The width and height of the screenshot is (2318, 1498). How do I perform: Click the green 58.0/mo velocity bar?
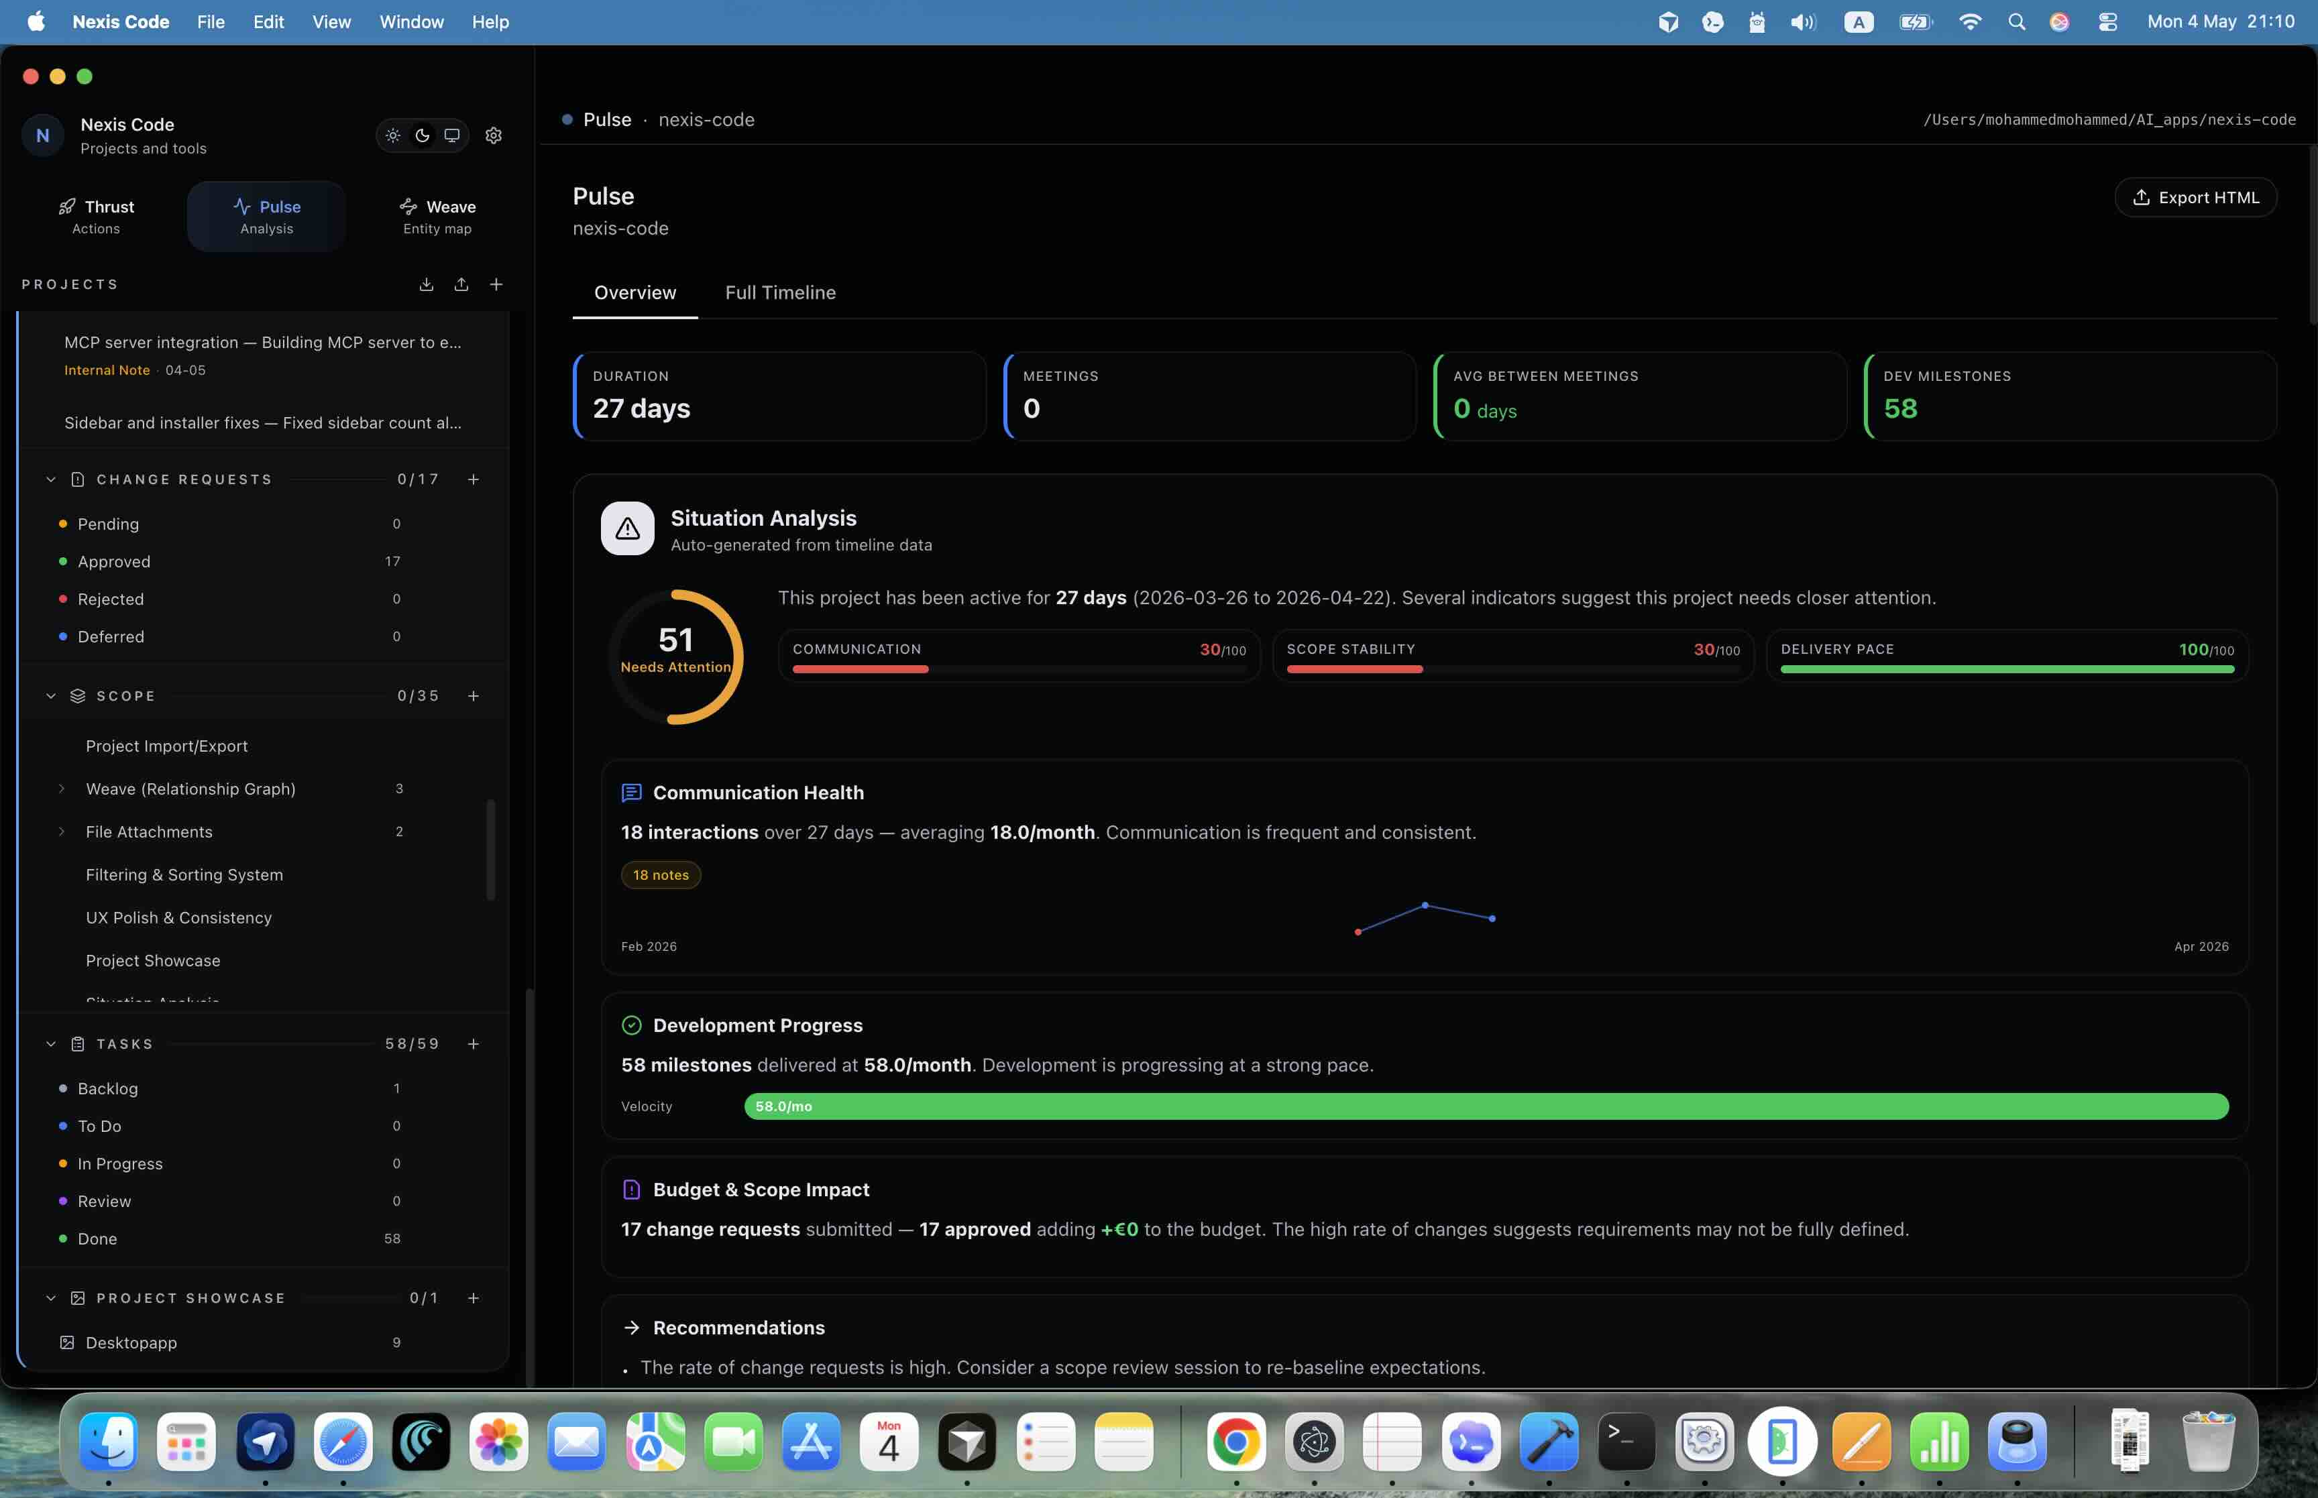(x=1486, y=1107)
